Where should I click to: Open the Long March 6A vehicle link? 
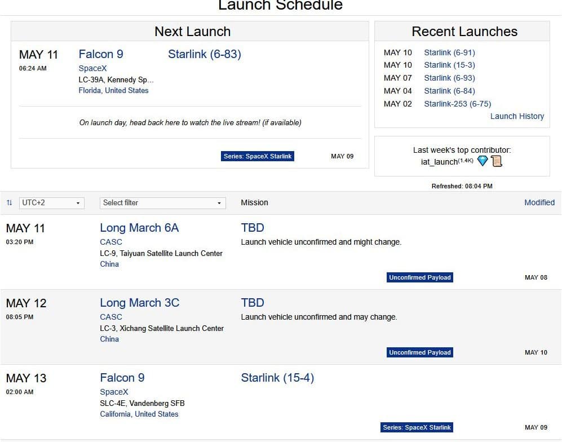[139, 228]
